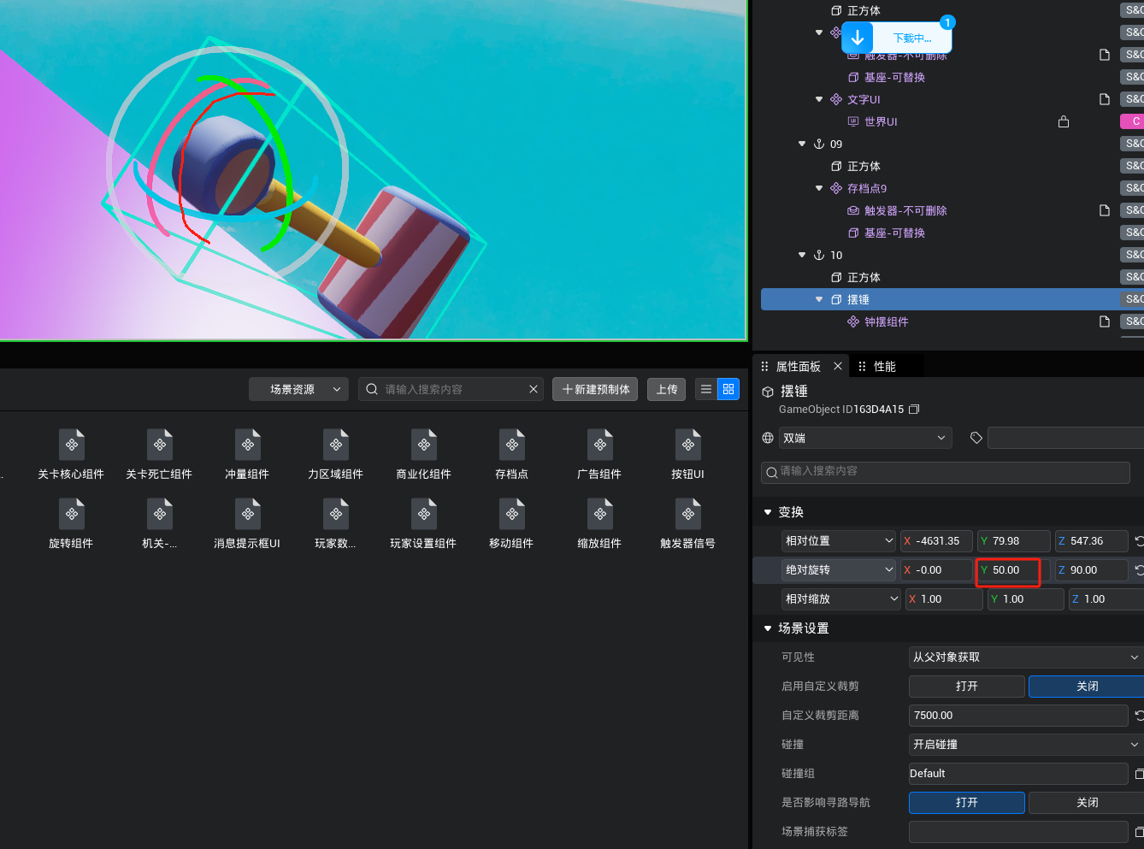This screenshot has height=849, width=1144.
Task: Clear the asset search box
Action: [x=534, y=389]
